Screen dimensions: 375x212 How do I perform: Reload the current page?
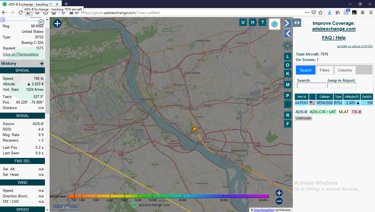pyautogui.click(x=21, y=12)
